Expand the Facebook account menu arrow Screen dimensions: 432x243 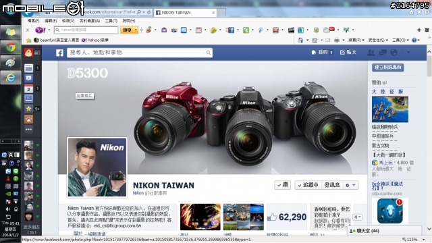[408, 53]
